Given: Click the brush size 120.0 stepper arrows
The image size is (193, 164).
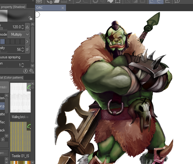Looking at the screenshot, I should pos(23,27).
